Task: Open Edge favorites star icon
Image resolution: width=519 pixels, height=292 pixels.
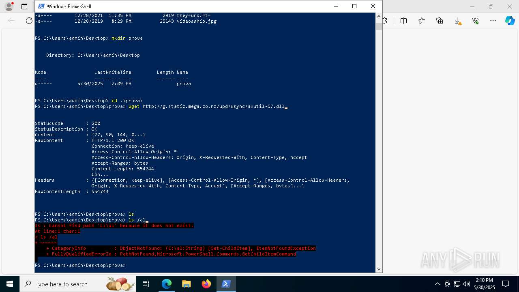Action: (x=422, y=21)
